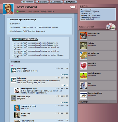Open the albannn profile link
The height and width of the screenshot is (122, 118).
17,49
